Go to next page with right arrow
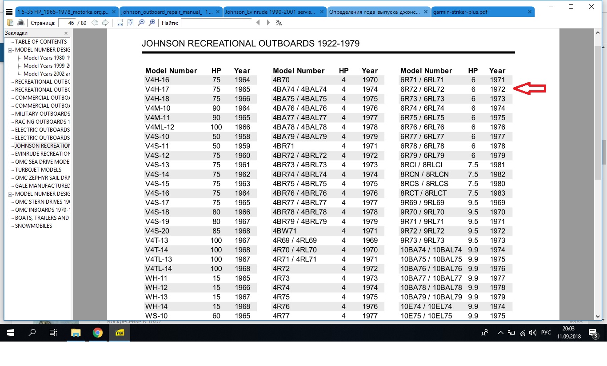 coord(105,23)
